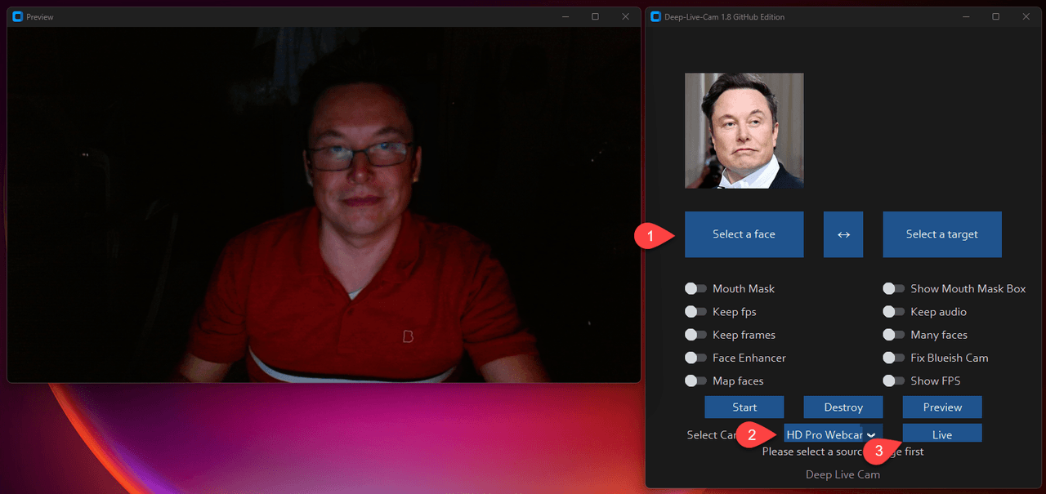Enable Many faces toggle
1046x494 pixels.
894,335
